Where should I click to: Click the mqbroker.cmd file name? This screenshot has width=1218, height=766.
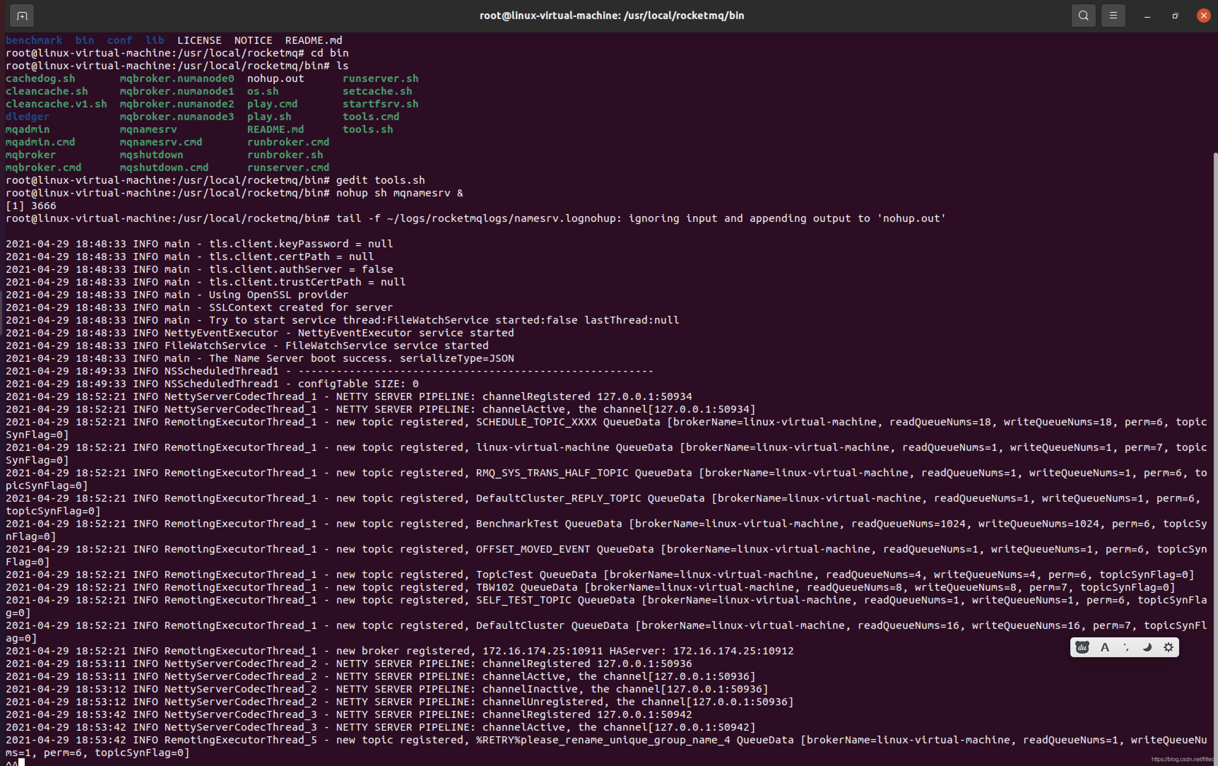click(x=43, y=167)
